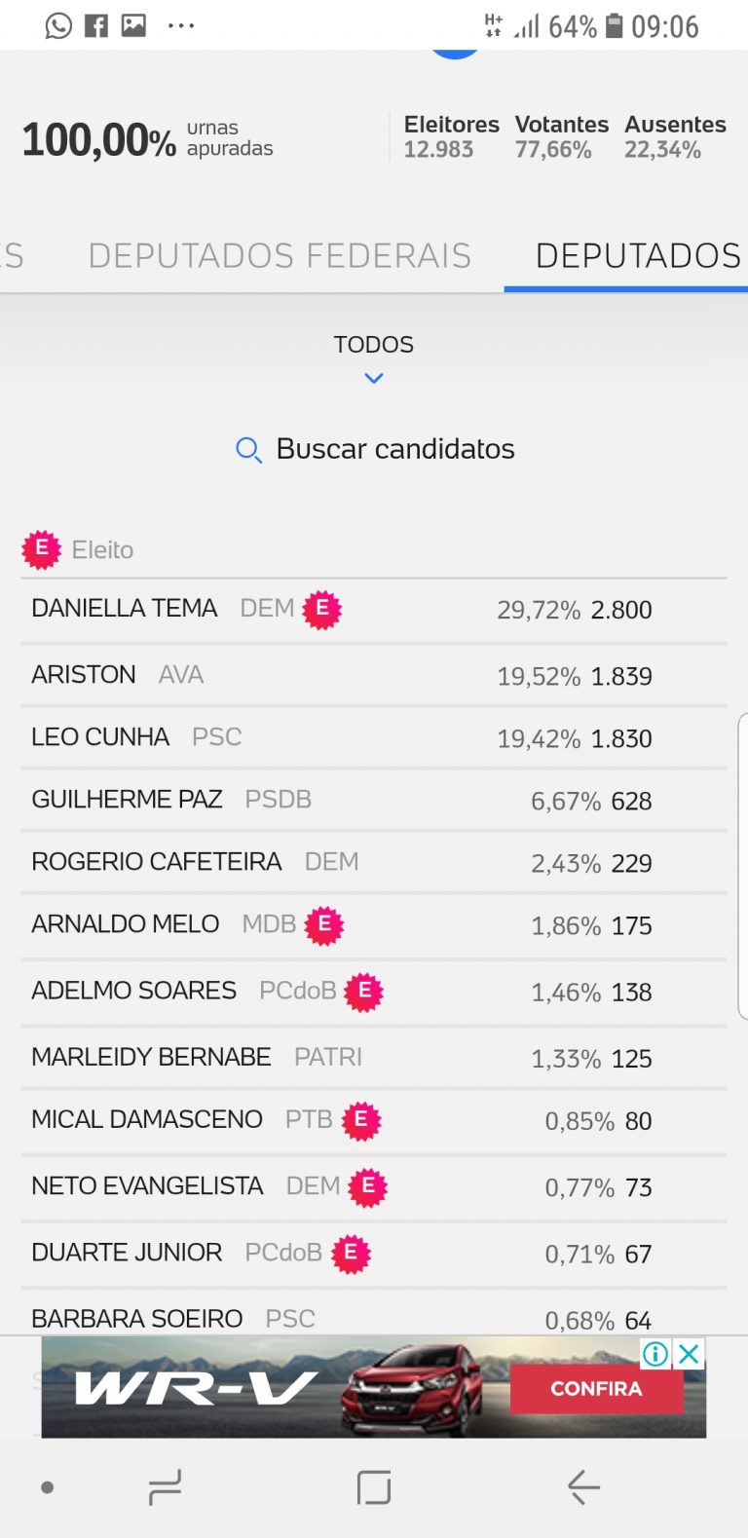Switch to Deputados Federais tab
The image size is (748, 1538).
[x=280, y=255]
